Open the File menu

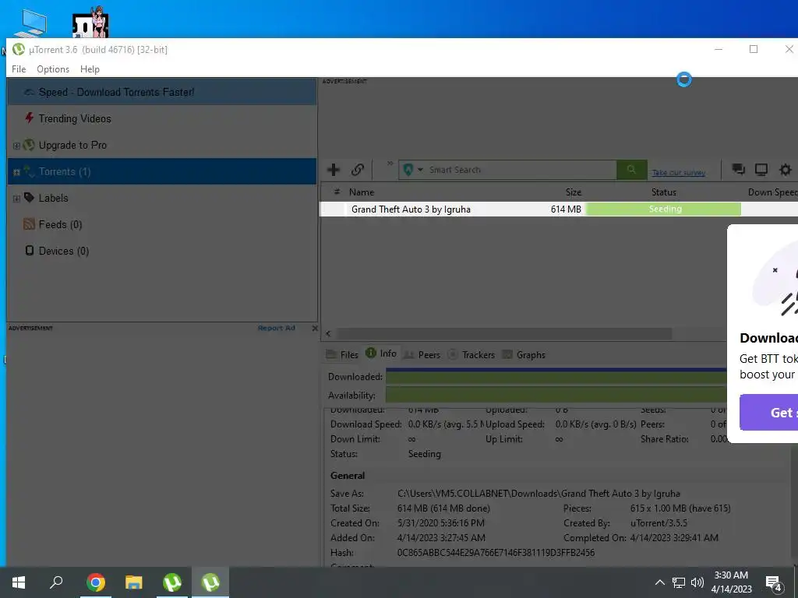coord(19,69)
